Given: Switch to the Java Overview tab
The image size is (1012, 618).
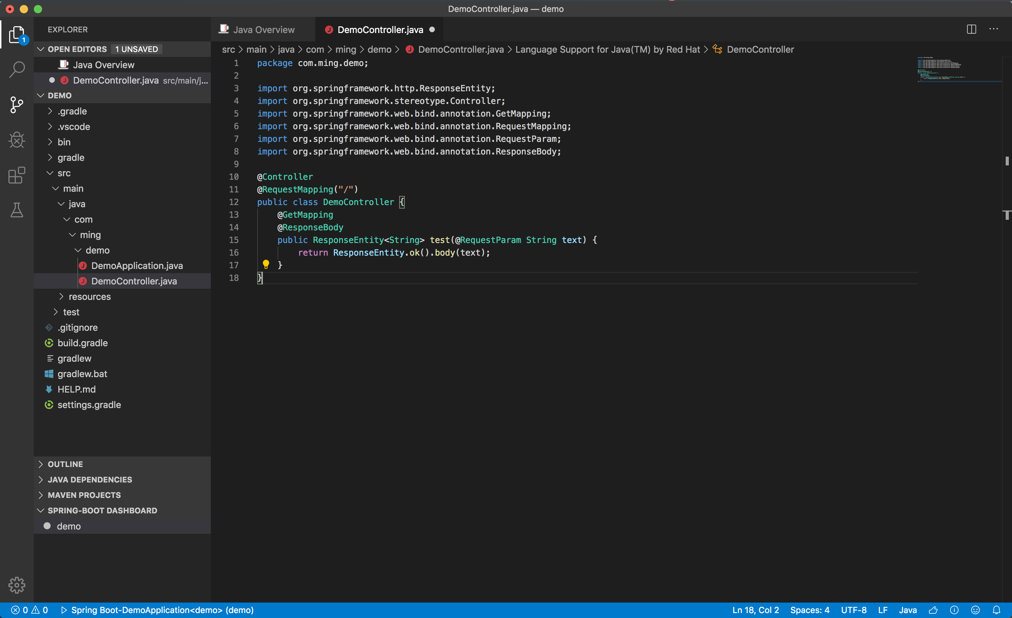Looking at the screenshot, I should tap(263, 29).
